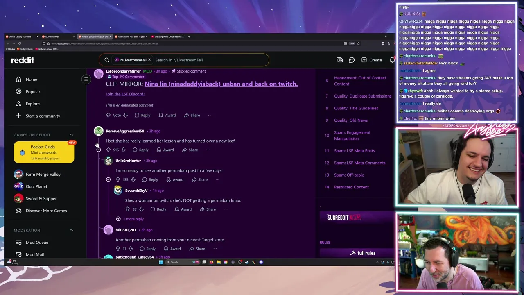This screenshot has height=295, width=524.
Task: Downvote the LSFSecondaryMirror stickied comment
Action: pos(125,115)
